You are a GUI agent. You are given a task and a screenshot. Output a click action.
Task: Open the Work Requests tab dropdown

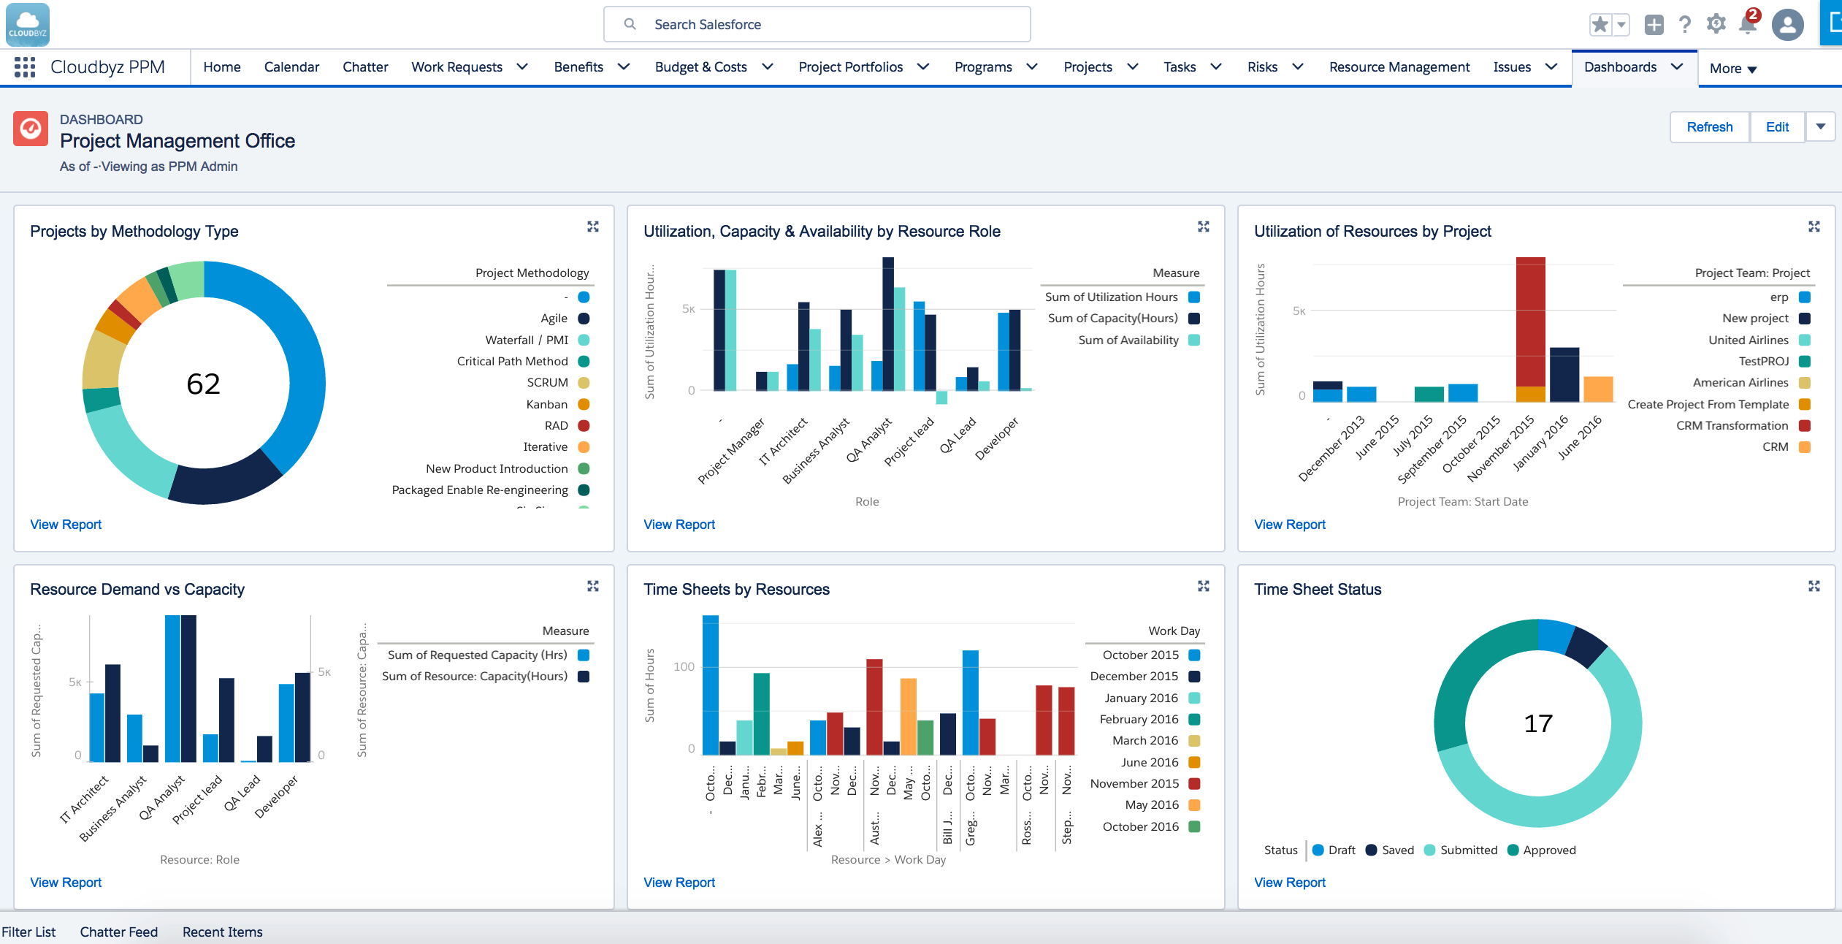522,66
